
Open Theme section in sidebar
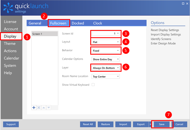10,43
